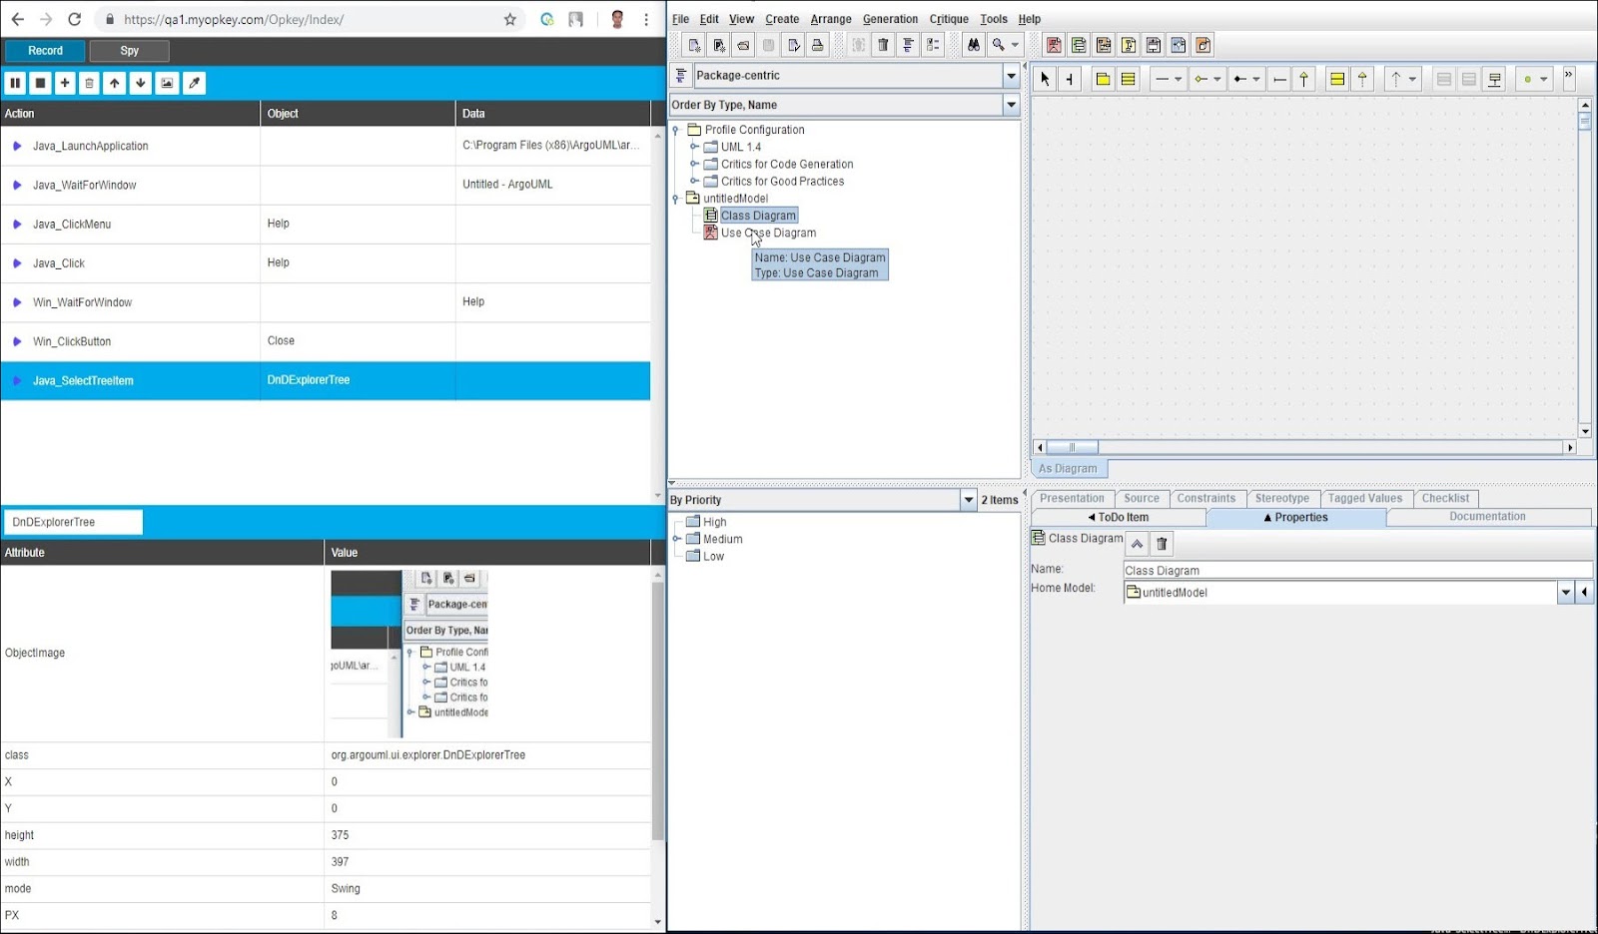The height and width of the screenshot is (934, 1598).
Task: Open the File menu in ArgoUML
Action: [680, 19]
